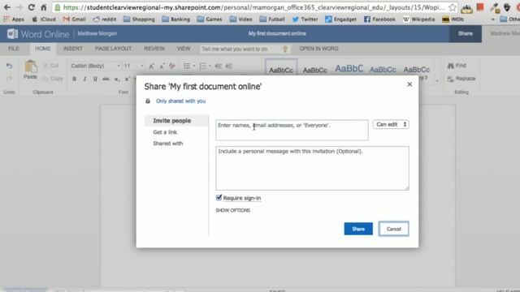
Task: Click the eyedropper extension icon
Action: click(x=495, y=7)
